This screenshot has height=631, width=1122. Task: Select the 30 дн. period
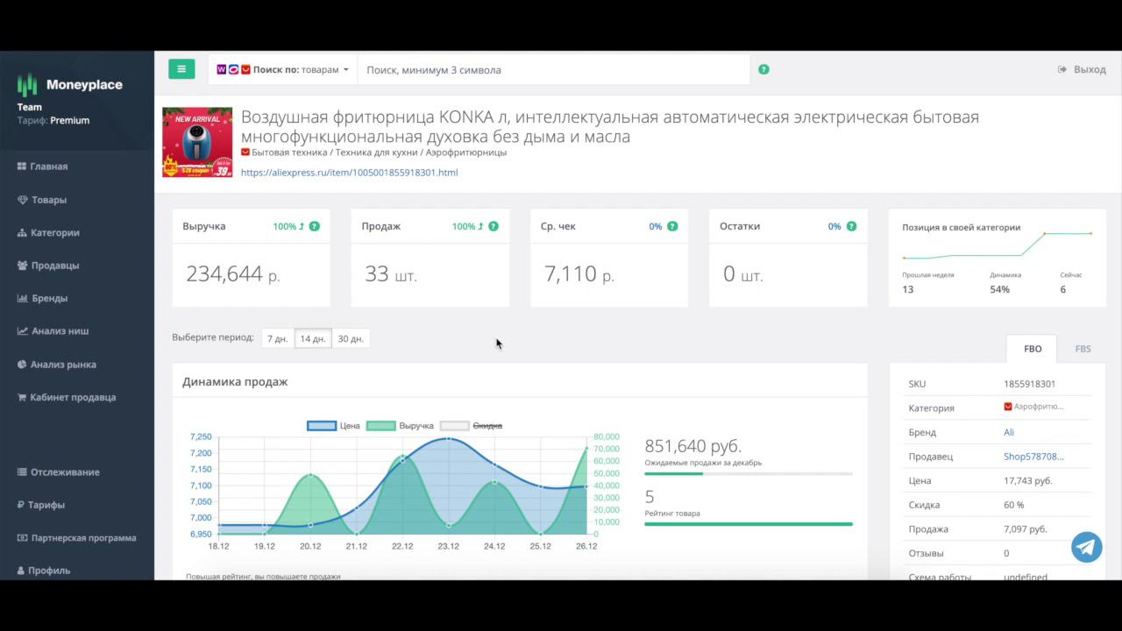351,338
